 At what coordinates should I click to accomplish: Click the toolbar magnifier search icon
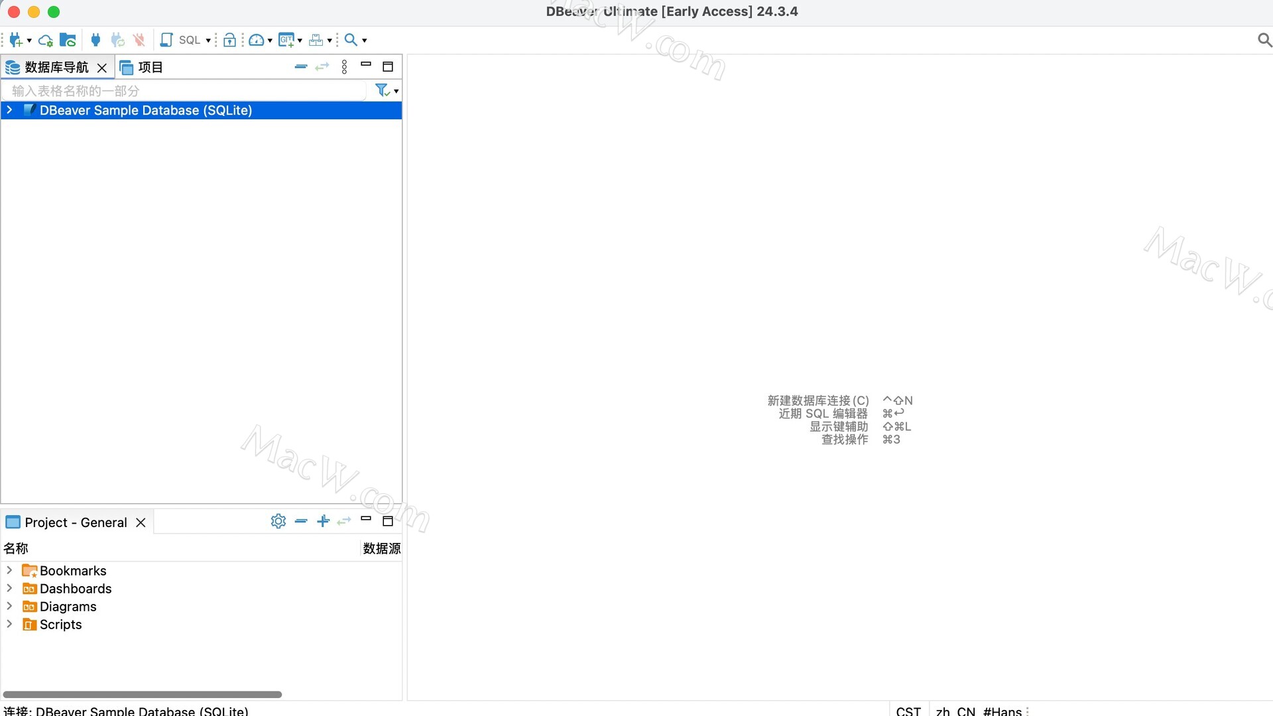tap(351, 40)
